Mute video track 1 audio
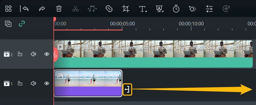The image size is (256, 105). point(33,83)
